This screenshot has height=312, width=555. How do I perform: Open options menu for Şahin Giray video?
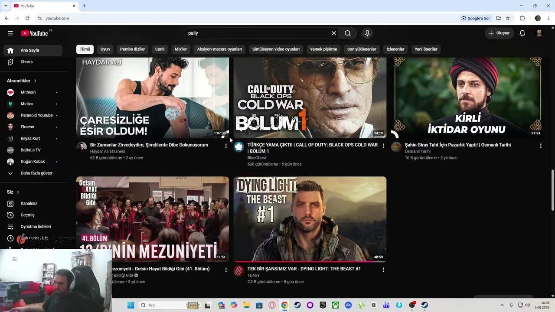tap(541, 146)
